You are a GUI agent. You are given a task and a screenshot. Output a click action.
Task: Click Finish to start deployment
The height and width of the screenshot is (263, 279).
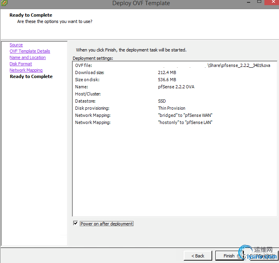229,256
